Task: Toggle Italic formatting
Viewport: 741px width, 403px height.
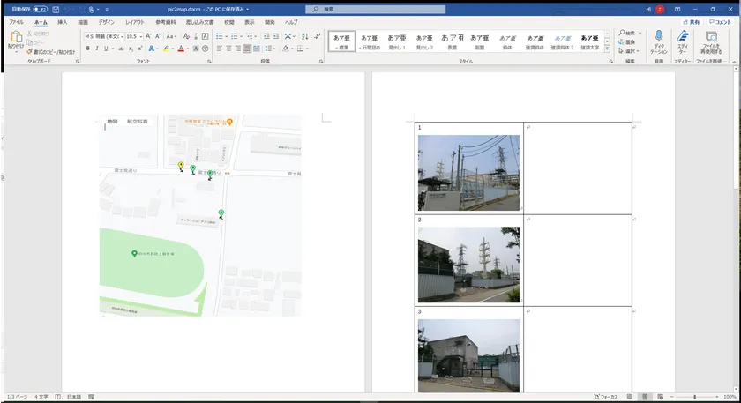Action: point(97,49)
